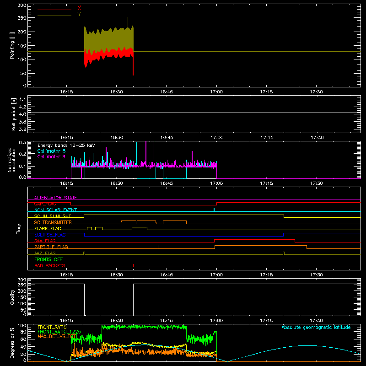Click the 'Roll period [s]' axis title
This screenshot has width=366, height=366.
(x=14, y=114)
